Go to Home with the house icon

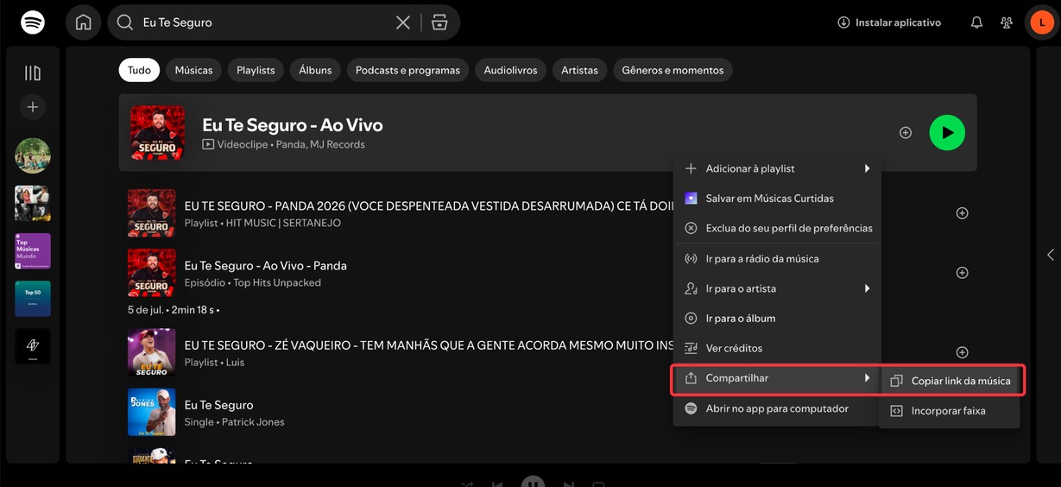click(84, 22)
